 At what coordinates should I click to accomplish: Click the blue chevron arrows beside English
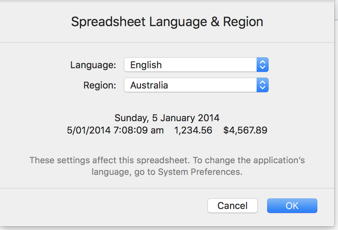262,65
